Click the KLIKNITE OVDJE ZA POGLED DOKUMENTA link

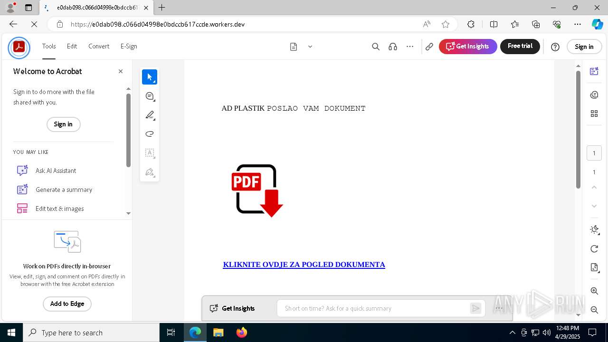[304, 265]
